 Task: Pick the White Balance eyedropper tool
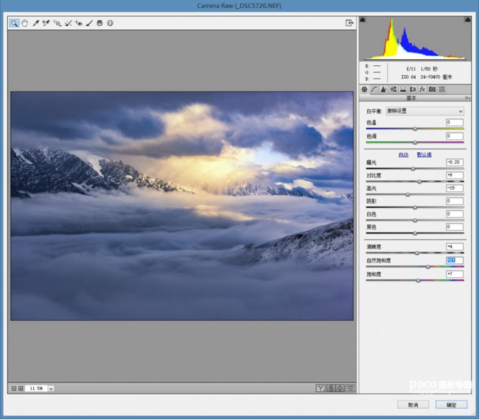click(36, 23)
